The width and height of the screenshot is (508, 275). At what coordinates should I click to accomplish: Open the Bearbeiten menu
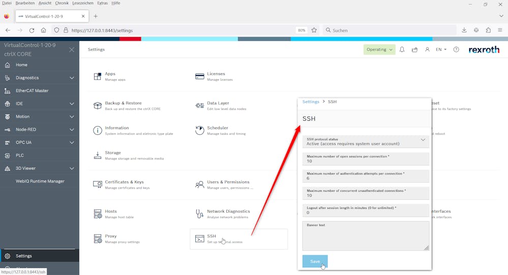(25, 3)
